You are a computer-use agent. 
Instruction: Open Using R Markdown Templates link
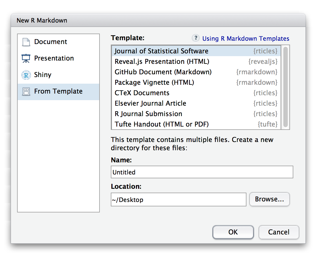pos(246,38)
